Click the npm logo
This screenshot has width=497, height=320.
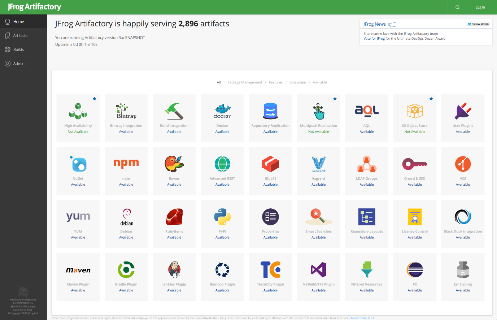tap(126, 163)
